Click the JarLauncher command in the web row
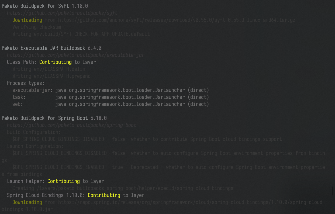335x214 pixels. point(132,104)
